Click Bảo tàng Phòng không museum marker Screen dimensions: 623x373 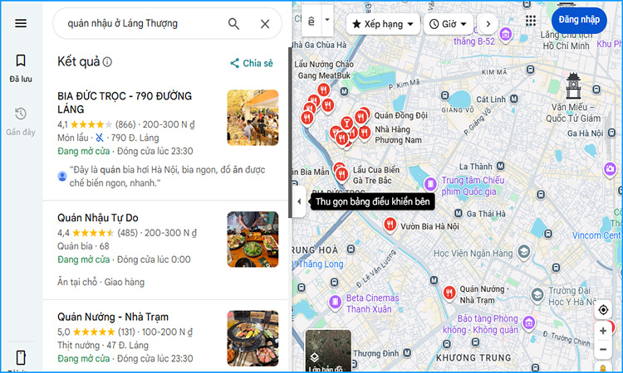coord(528,322)
